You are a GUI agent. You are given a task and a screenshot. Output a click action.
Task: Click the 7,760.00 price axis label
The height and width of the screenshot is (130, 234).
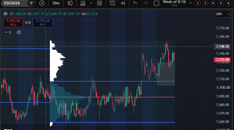(223, 37)
